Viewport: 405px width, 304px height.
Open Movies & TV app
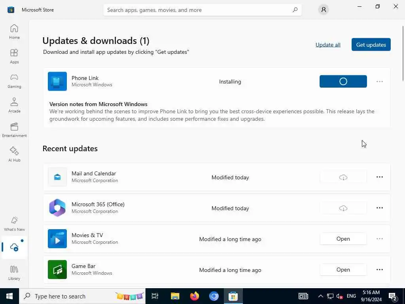(x=343, y=239)
